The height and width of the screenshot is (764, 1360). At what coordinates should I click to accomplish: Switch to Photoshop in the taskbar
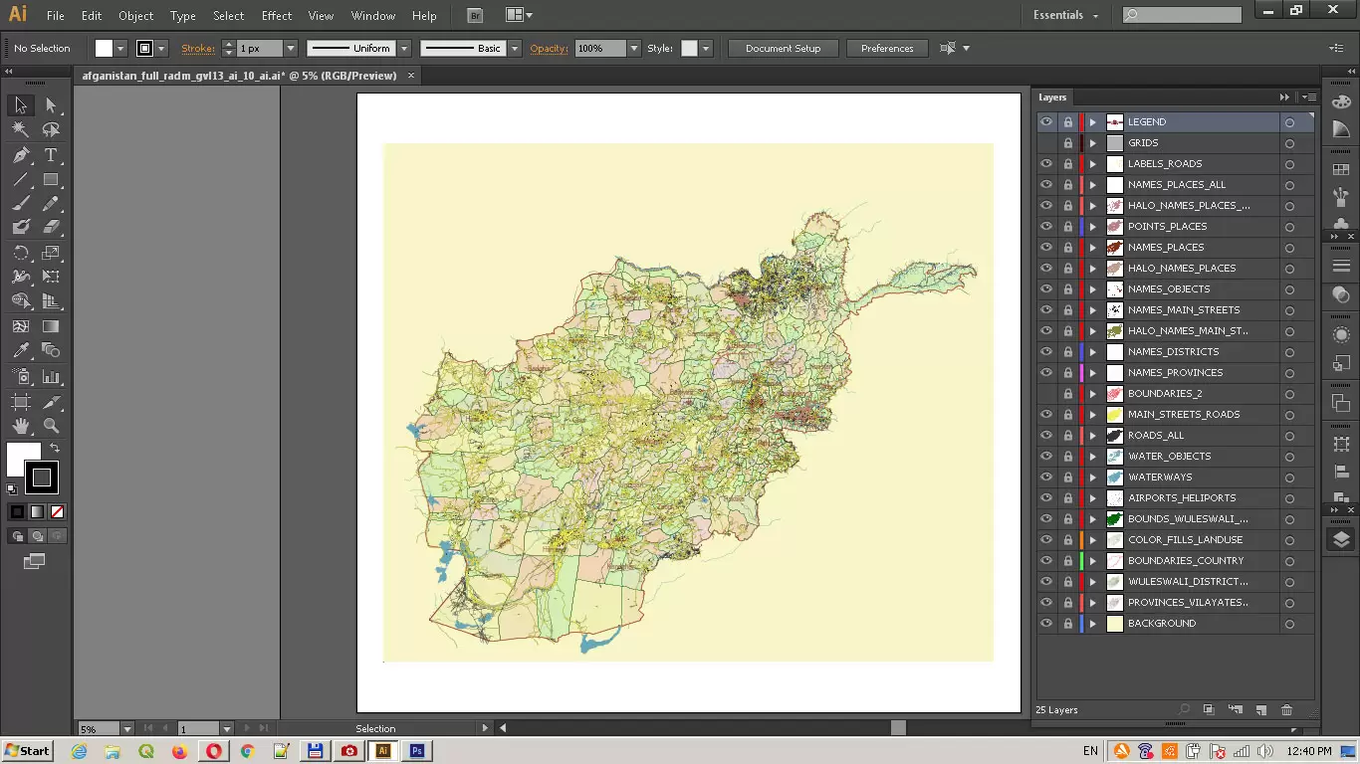417,751
